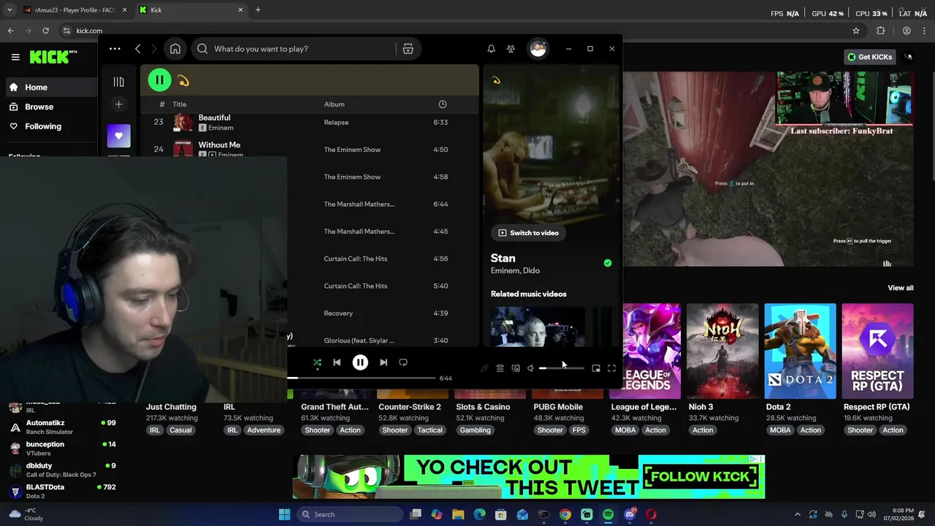Screen dimensions: 935x526
Task: Skip to previous track in Spotify
Action: (x=337, y=362)
